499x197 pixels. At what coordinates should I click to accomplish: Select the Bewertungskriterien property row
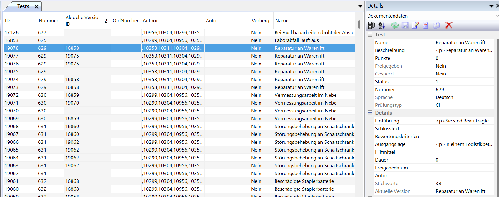(434, 136)
